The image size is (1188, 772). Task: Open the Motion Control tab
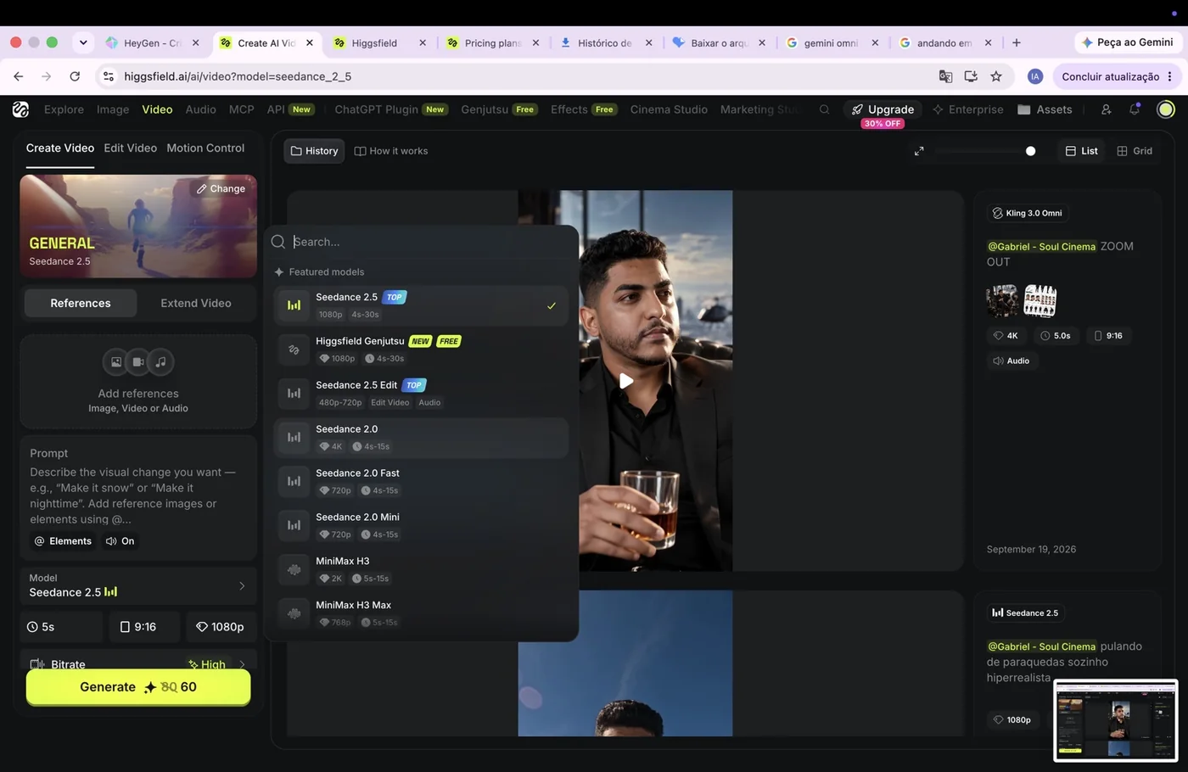205,148
